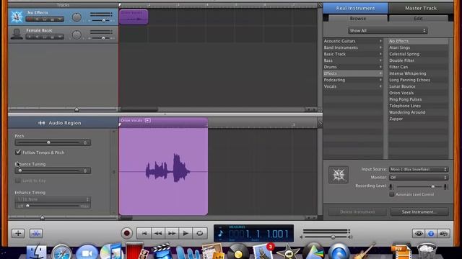Click the Save Instrument button
The width and height of the screenshot is (462, 259).
pos(419,212)
